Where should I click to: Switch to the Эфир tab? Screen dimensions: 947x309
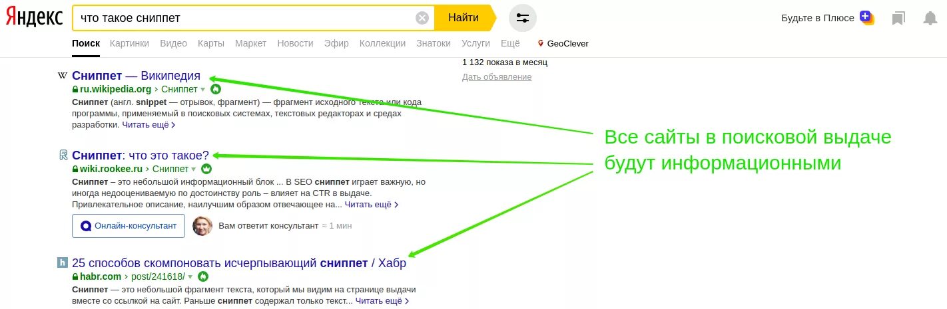point(336,43)
